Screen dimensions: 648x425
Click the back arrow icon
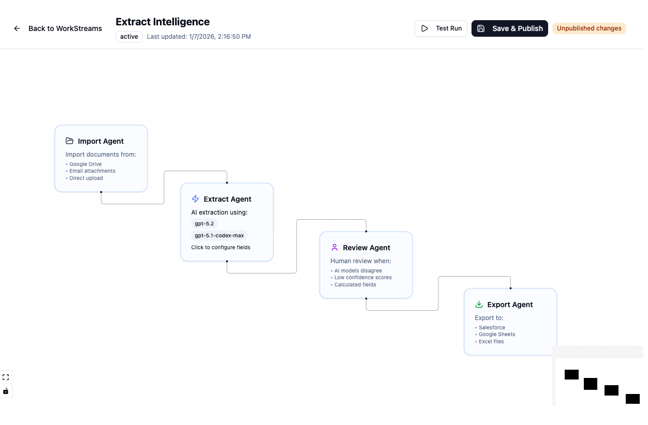(17, 28)
